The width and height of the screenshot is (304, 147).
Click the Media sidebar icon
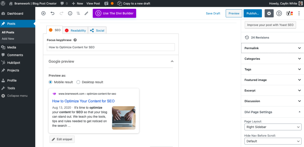point(3,47)
